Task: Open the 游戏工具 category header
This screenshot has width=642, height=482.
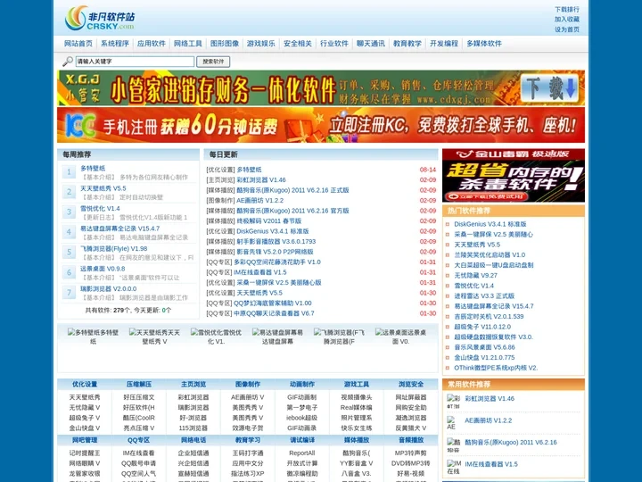Action: 357,385
